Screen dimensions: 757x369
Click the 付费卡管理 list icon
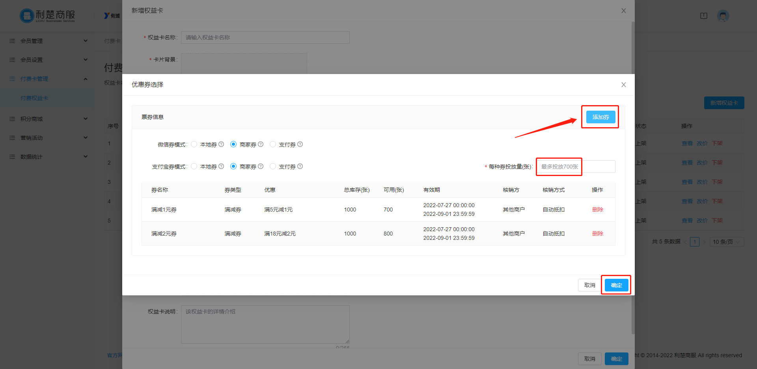(12, 79)
